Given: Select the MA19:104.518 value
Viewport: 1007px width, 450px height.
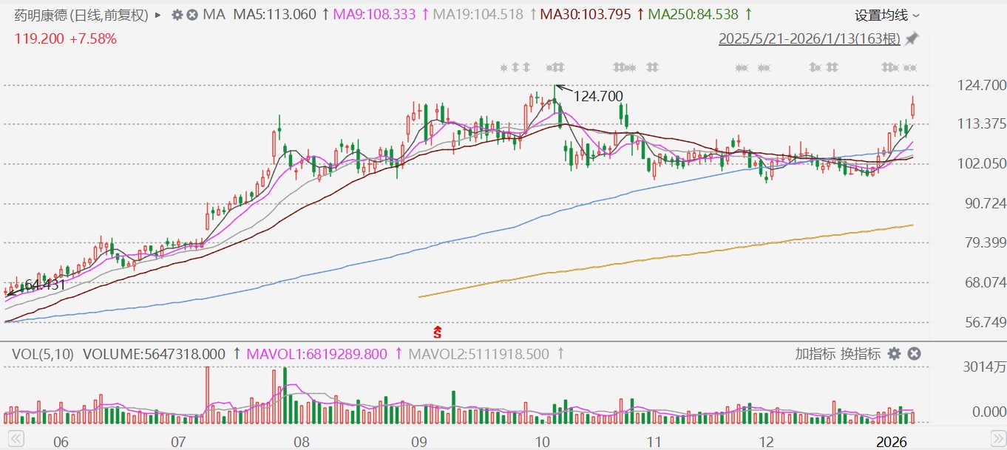Looking at the screenshot, I should point(477,15).
